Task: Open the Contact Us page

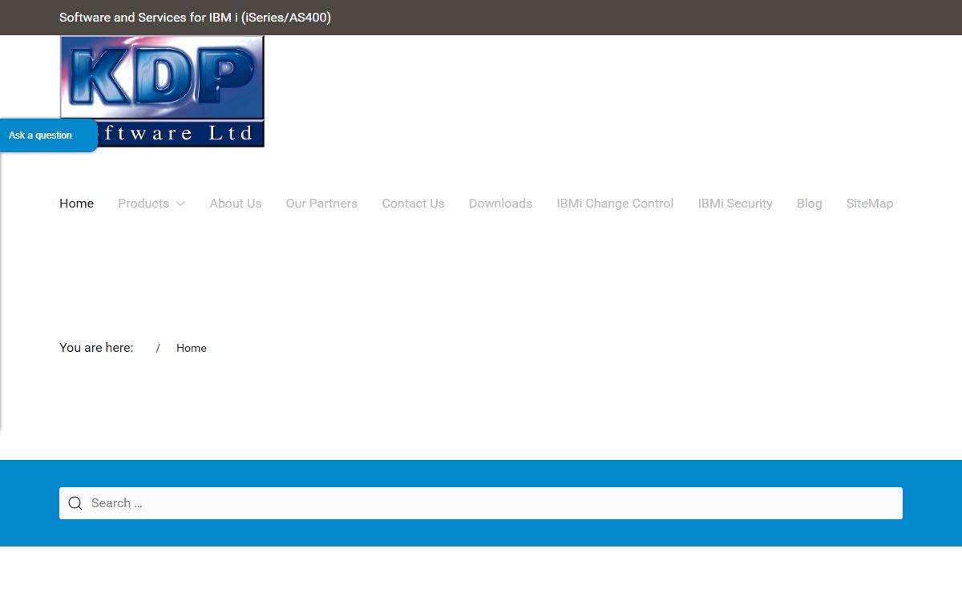Action: tap(413, 204)
